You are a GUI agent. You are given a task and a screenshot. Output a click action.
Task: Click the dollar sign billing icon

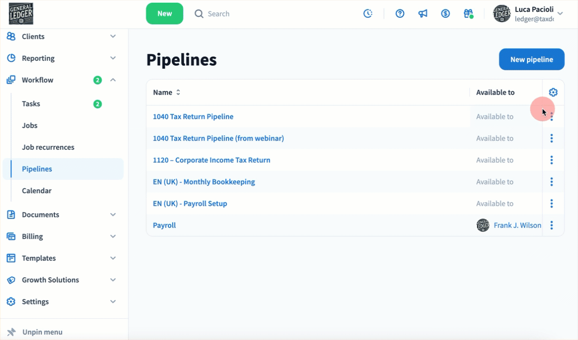point(445,14)
